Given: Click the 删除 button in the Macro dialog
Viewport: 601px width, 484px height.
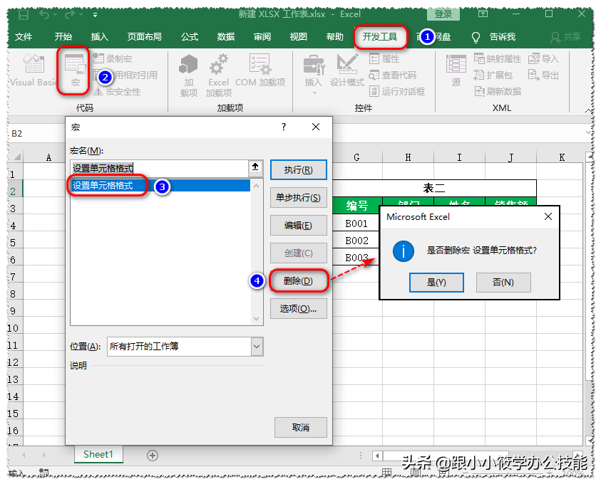Looking at the screenshot, I should coord(298,280).
